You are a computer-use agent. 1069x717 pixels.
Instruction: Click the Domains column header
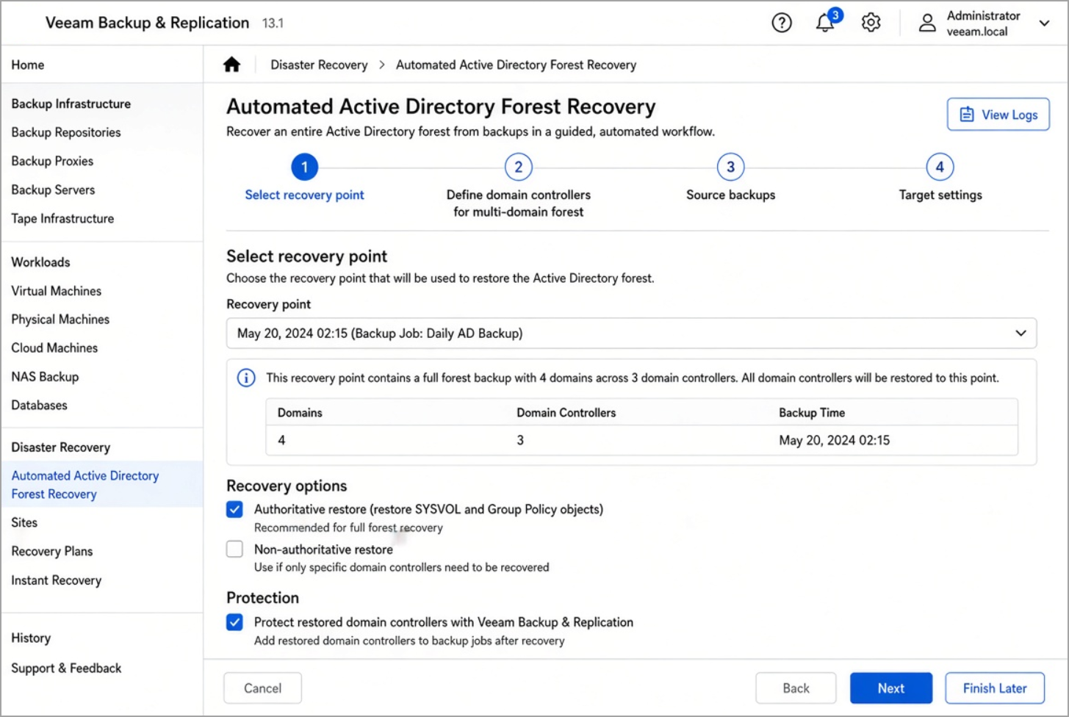pos(300,413)
